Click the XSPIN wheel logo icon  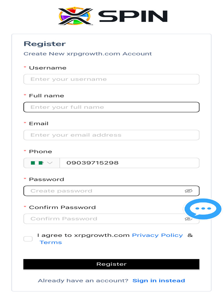(75, 16)
